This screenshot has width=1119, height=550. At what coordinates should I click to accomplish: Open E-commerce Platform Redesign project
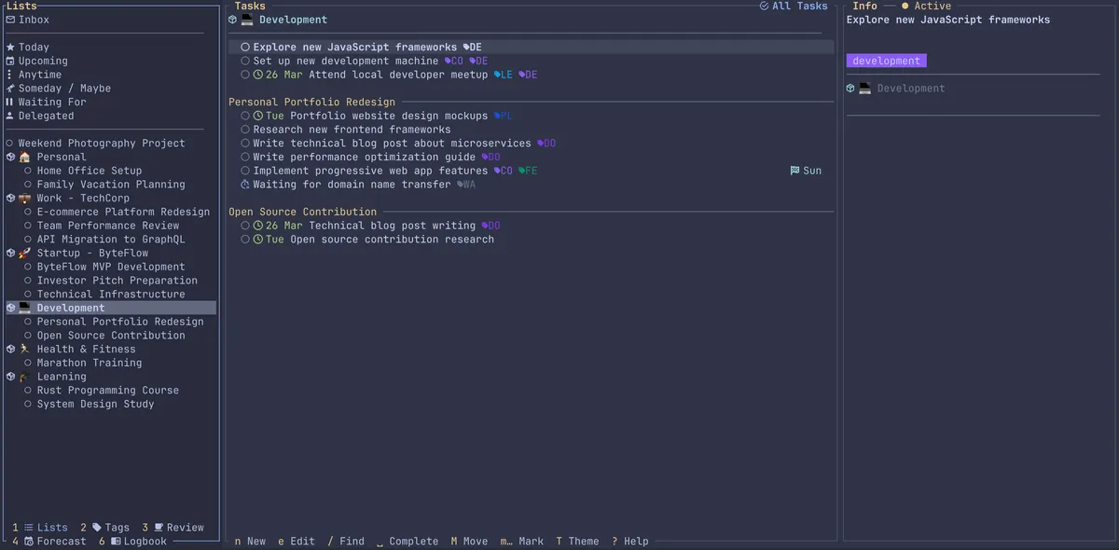point(123,212)
